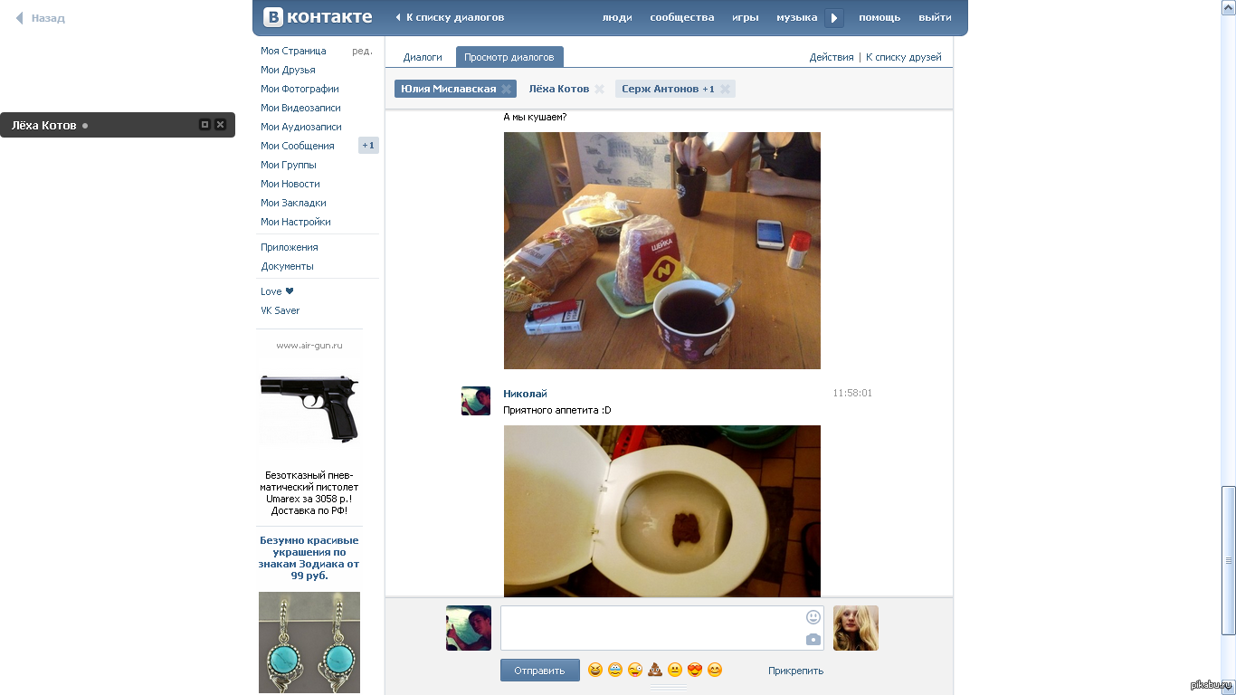
Task: Click the +1 unread messages badge
Action: pos(368,146)
